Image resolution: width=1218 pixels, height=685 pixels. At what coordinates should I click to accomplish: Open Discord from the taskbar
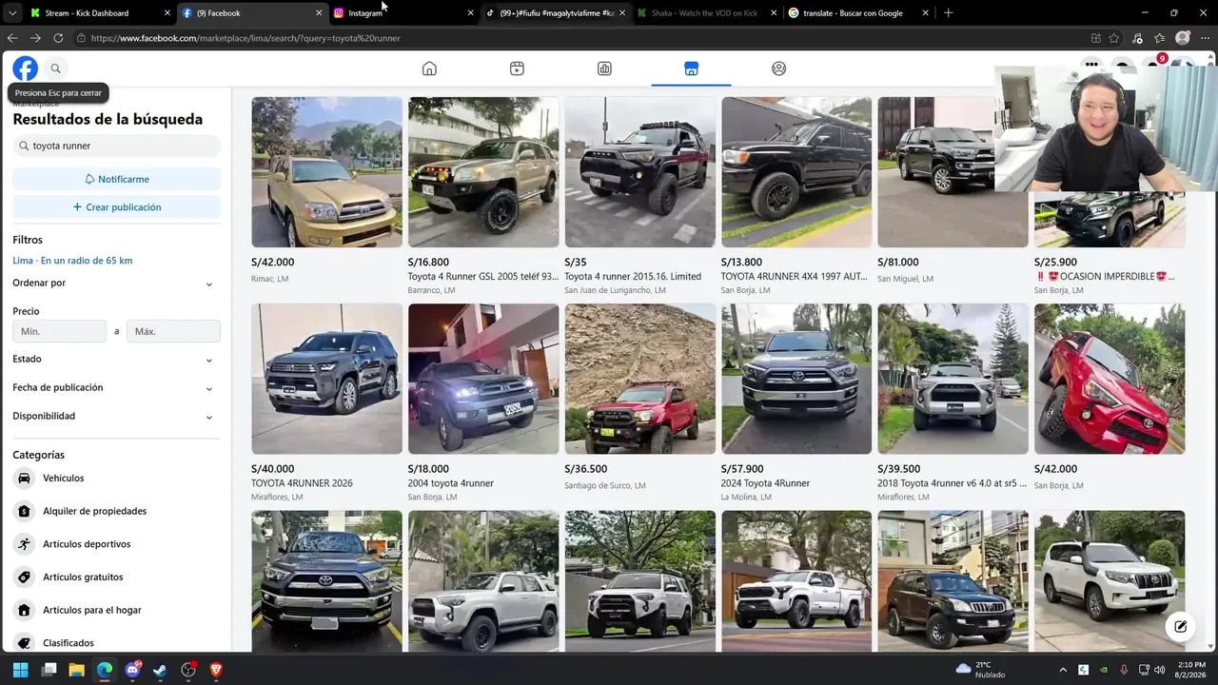click(132, 670)
